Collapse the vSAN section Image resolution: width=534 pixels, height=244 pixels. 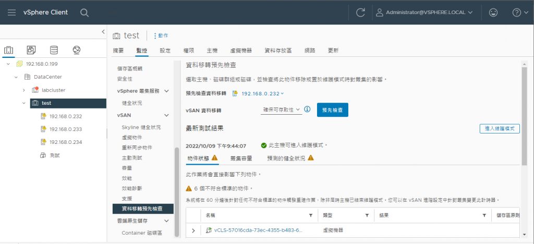pos(166,115)
